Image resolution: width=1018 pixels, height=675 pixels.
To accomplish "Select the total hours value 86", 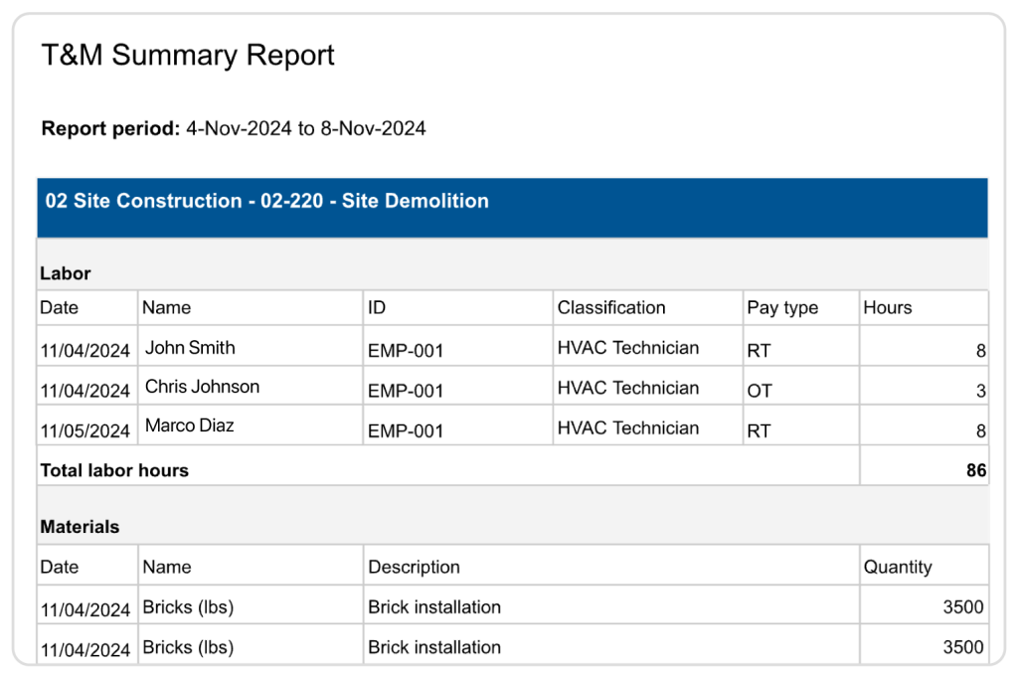I will tap(975, 470).
